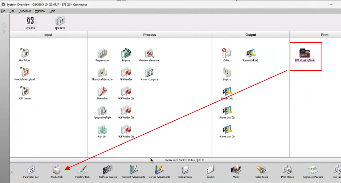The image size is (341, 183).
Task: Click the Process column header
Action: (x=150, y=35)
